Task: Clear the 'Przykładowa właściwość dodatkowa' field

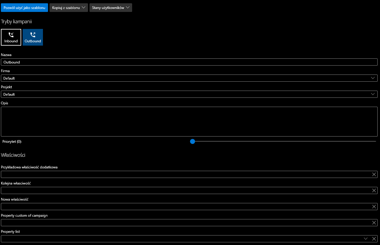Action: [x=374, y=174]
